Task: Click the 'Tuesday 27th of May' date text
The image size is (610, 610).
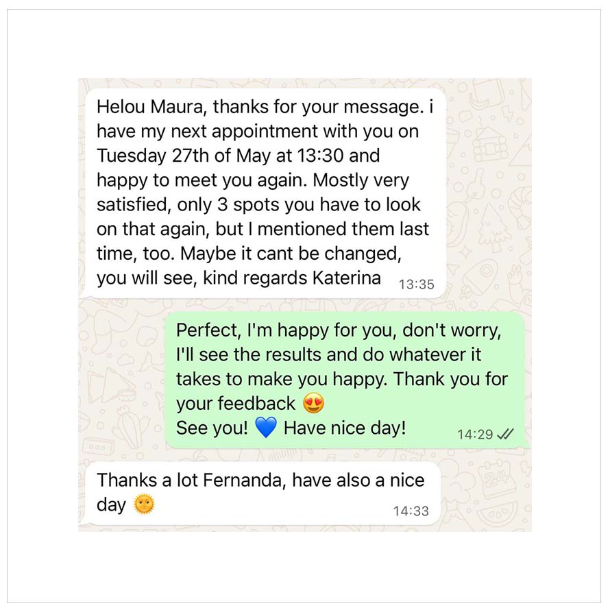Action: [x=185, y=156]
